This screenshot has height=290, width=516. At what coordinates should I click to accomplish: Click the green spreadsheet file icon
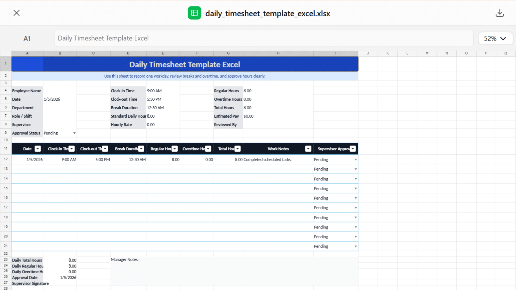[x=194, y=13]
